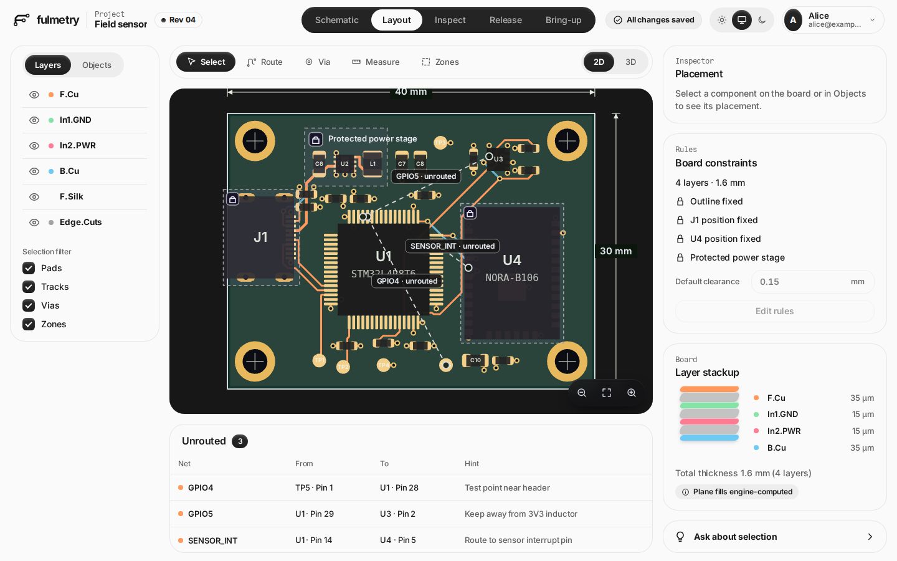Hide the F.Cu layer

pyautogui.click(x=34, y=95)
